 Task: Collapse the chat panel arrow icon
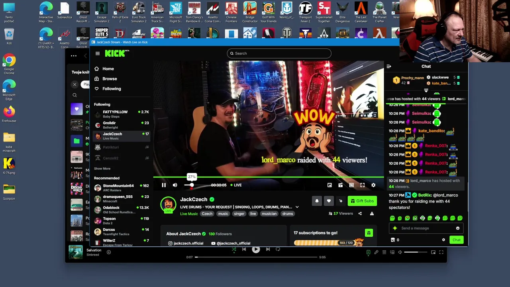point(389,67)
